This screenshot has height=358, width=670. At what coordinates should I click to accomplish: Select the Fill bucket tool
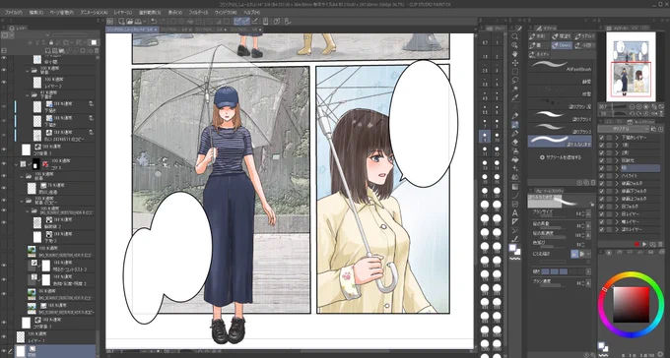tap(515, 159)
